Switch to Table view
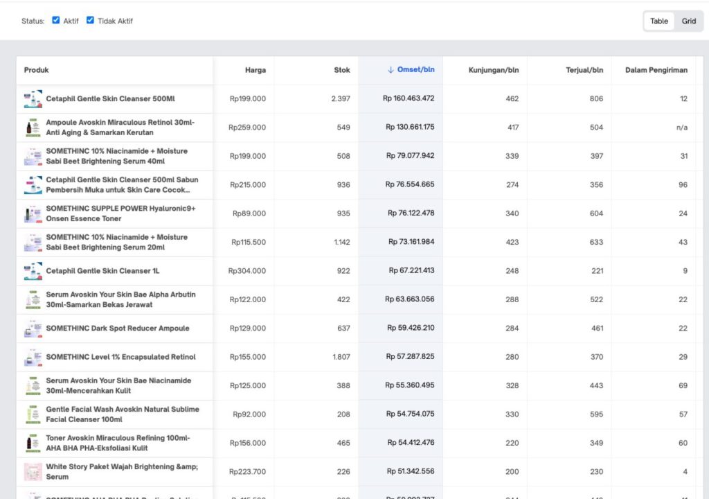 [x=659, y=21]
